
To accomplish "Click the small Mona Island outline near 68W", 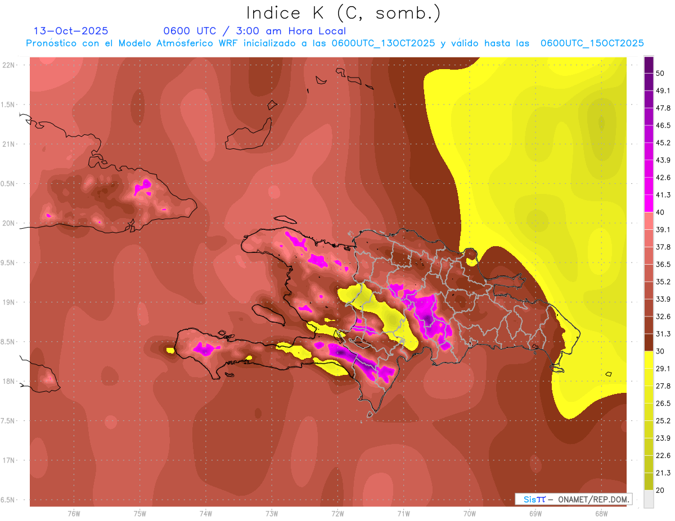I will click(x=608, y=374).
